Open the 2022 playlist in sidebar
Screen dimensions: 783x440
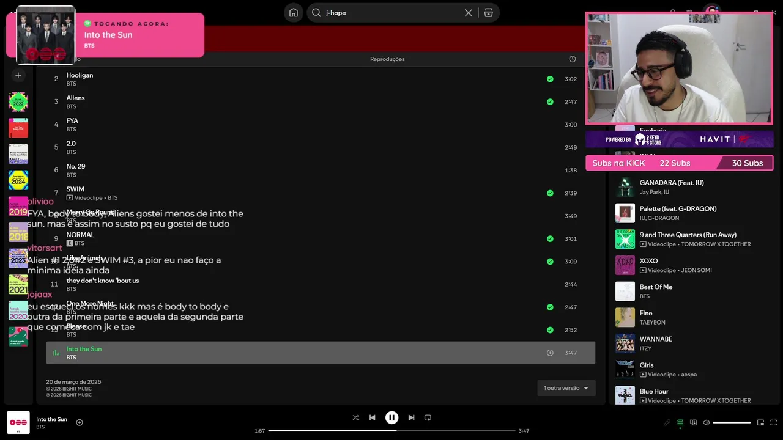18,102
